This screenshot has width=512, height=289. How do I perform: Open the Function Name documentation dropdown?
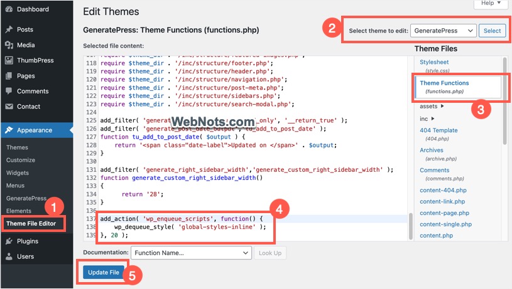pos(191,253)
